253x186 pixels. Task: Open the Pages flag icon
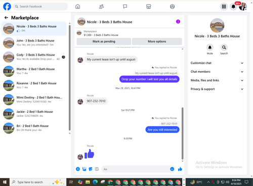pyautogui.click(x=125, y=7)
